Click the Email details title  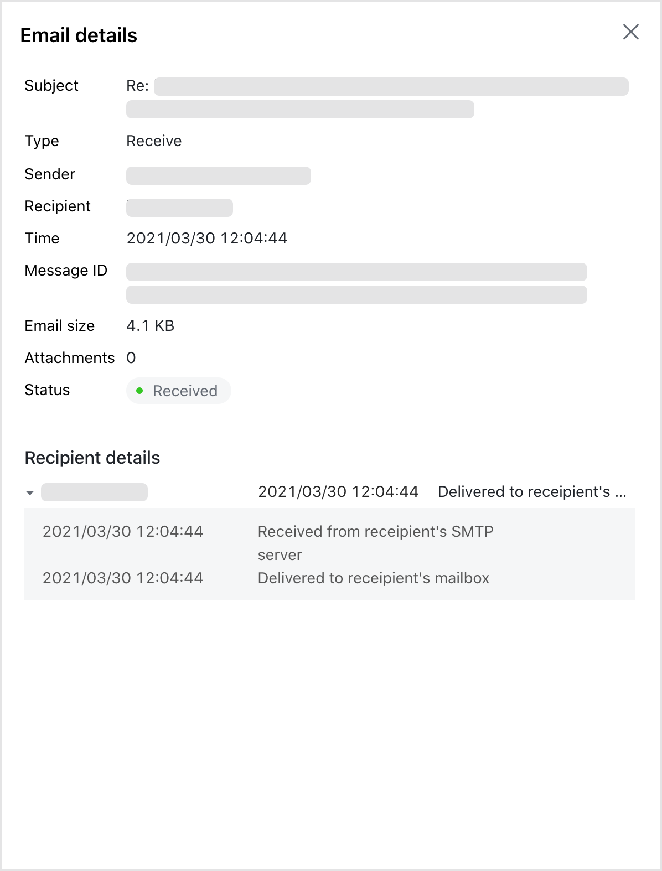79,34
